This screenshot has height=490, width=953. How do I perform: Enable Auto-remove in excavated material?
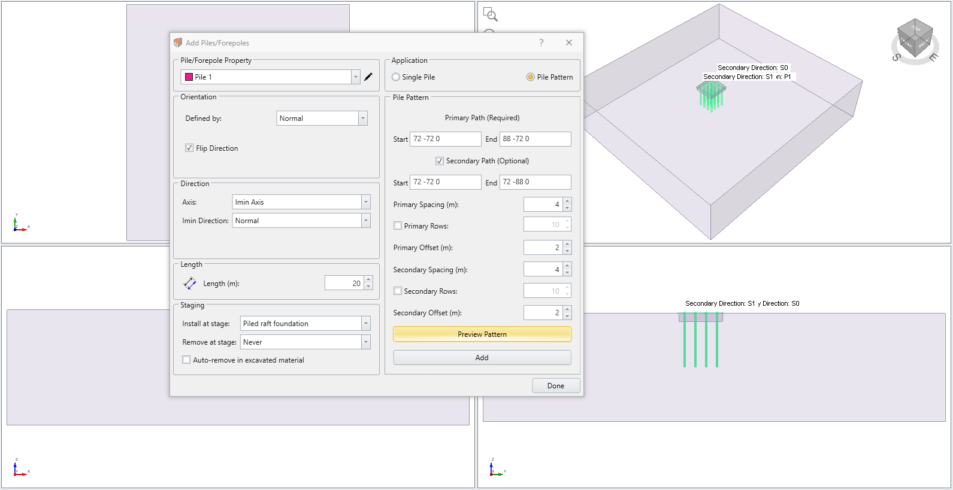point(186,360)
